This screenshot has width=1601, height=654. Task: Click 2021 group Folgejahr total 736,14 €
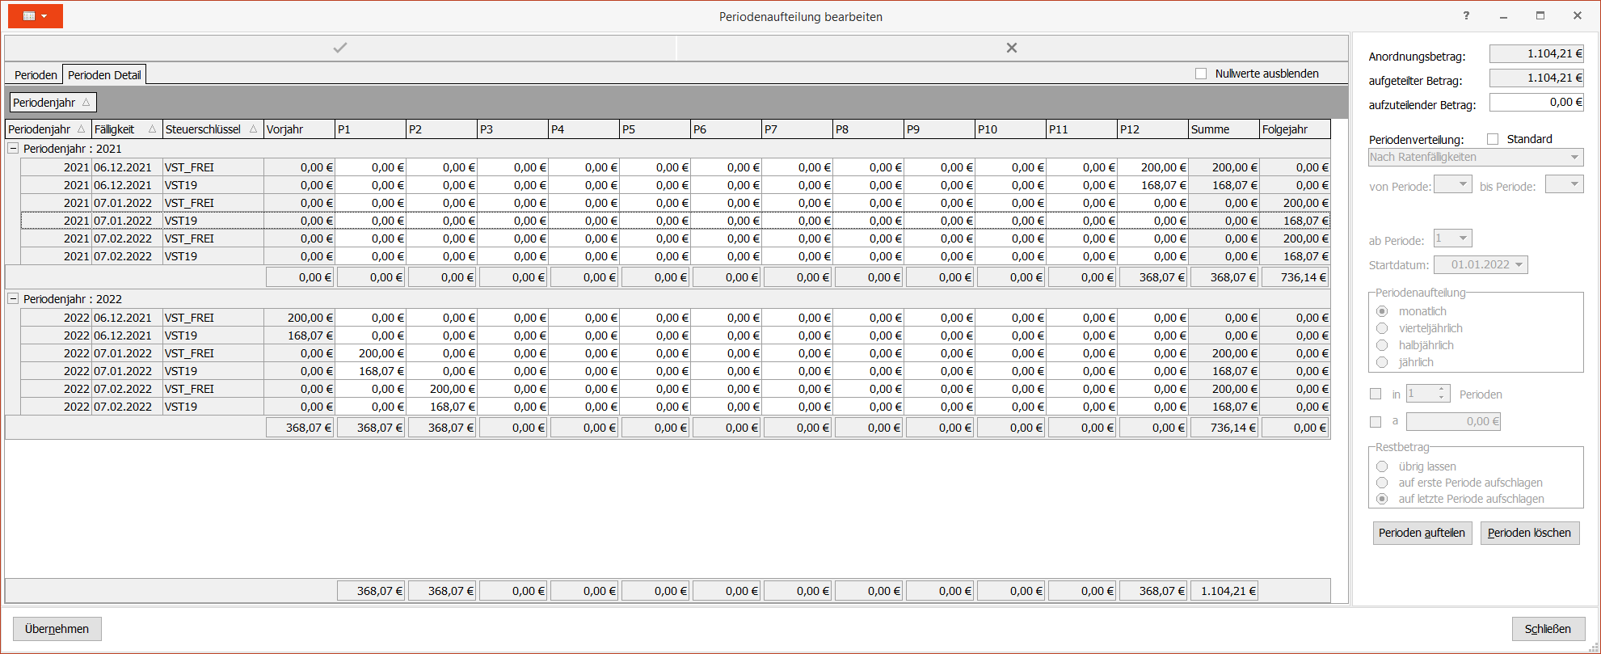(1295, 277)
